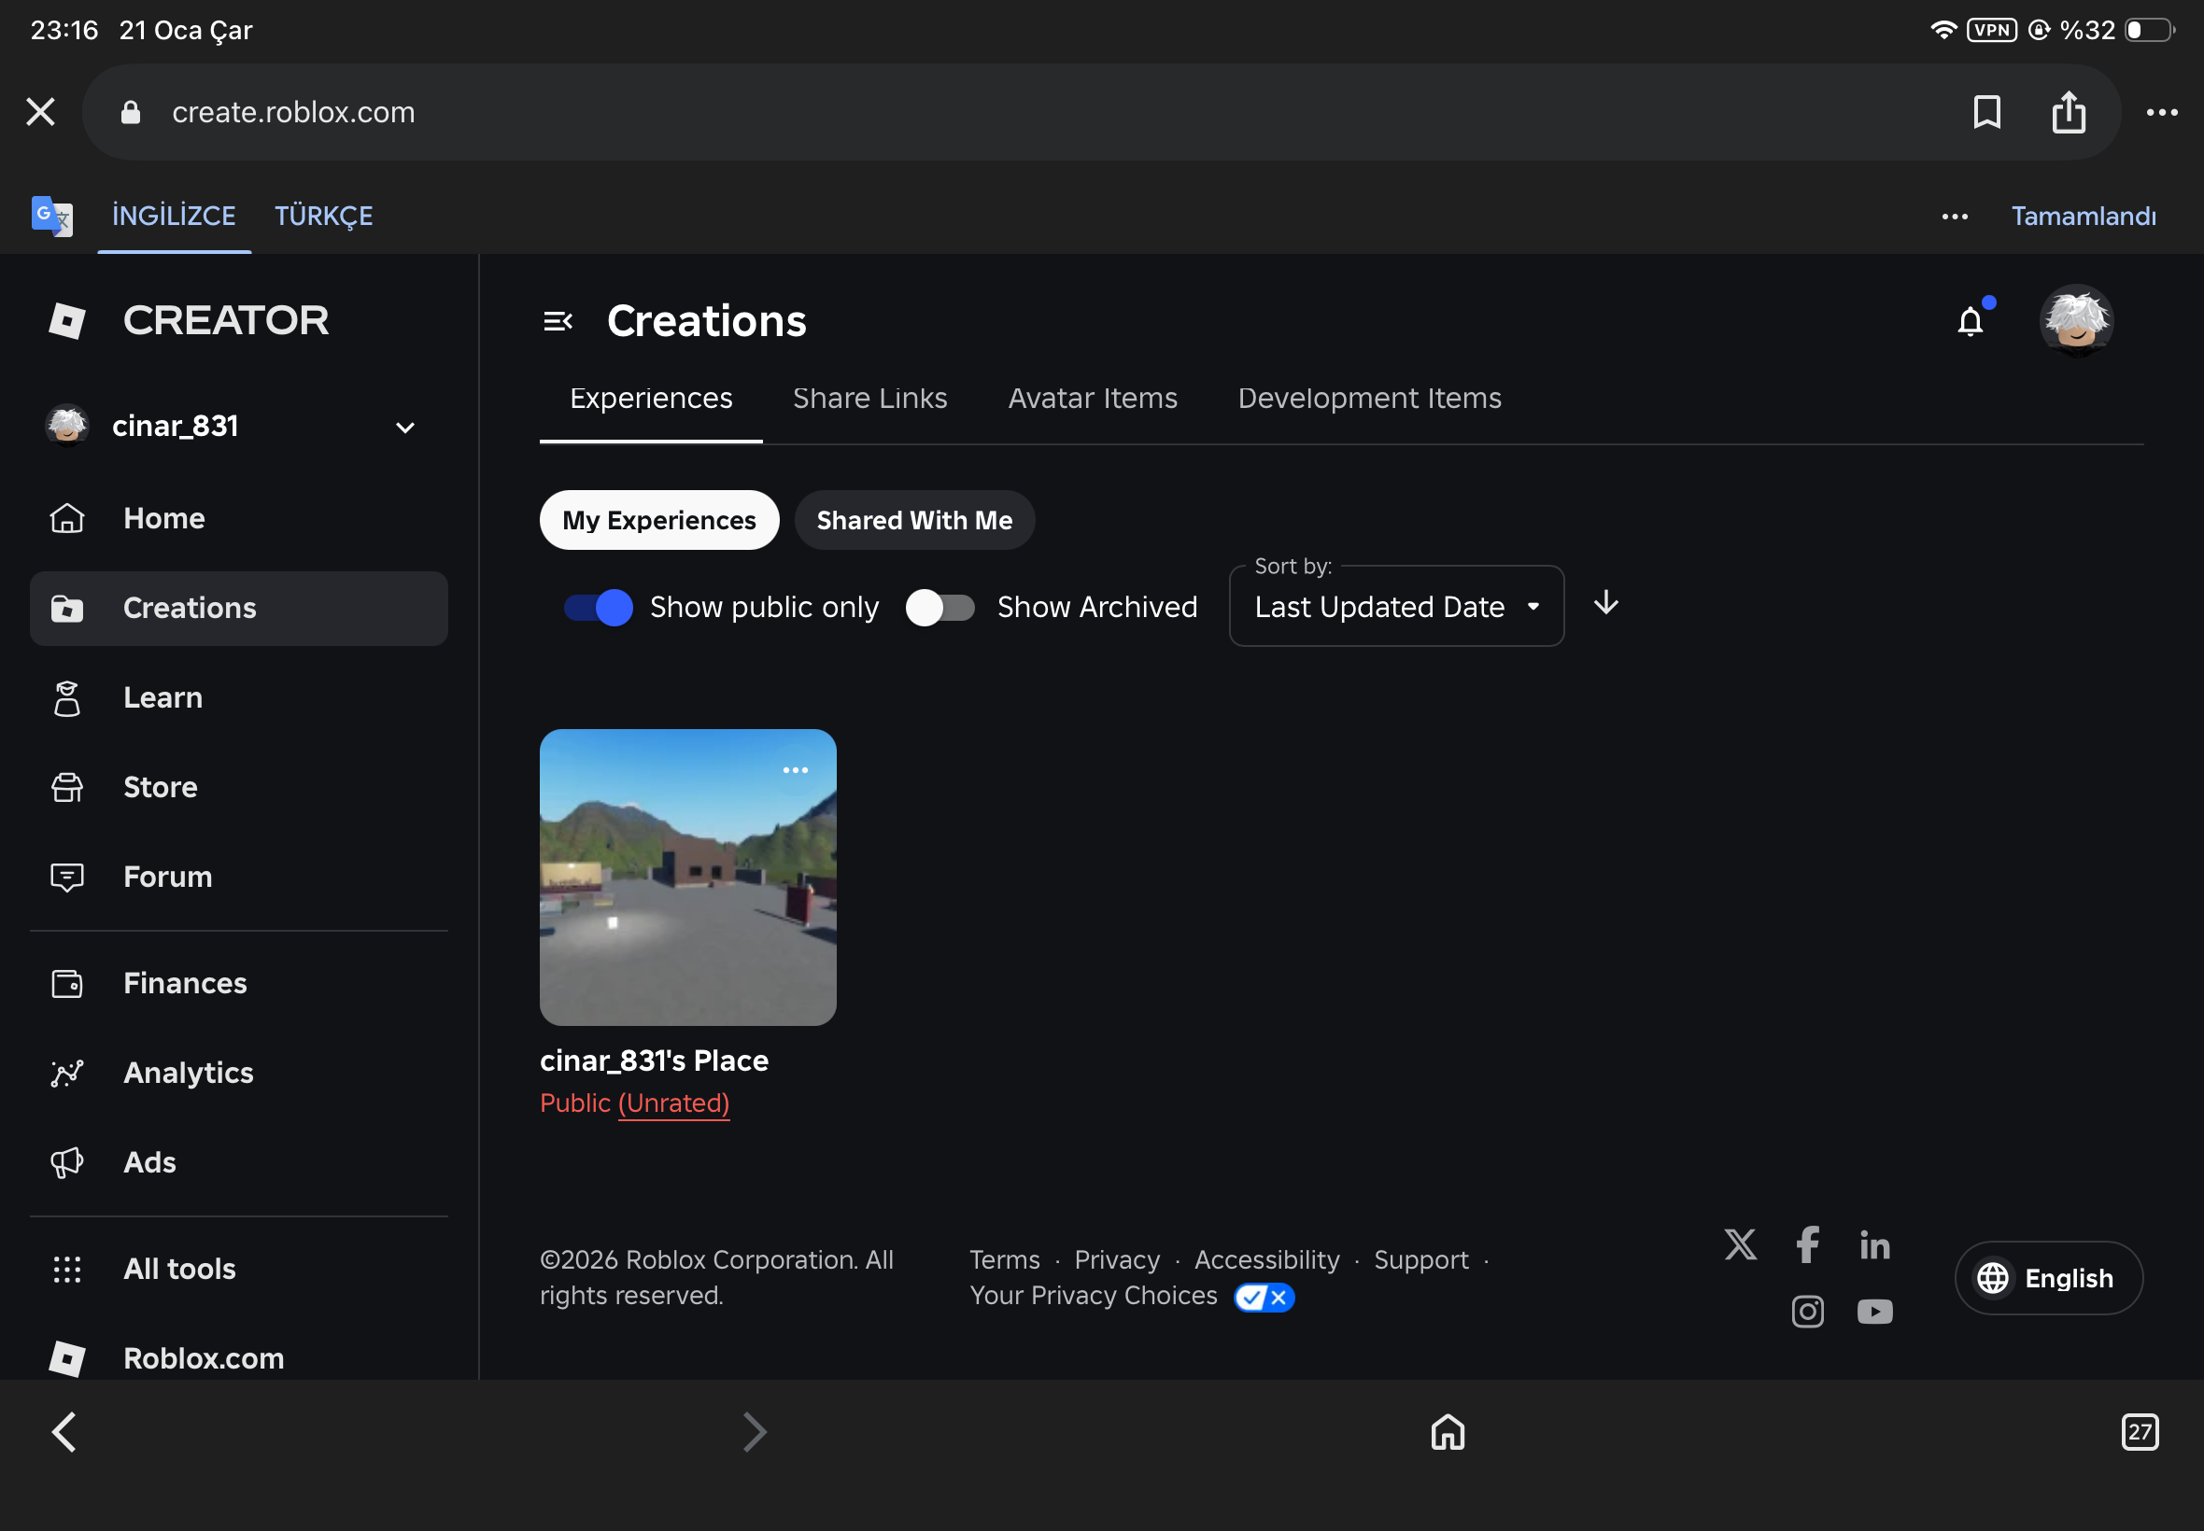The width and height of the screenshot is (2204, 1531).
Task: Visit Roblox Instagram page
Action: 1807,1311
